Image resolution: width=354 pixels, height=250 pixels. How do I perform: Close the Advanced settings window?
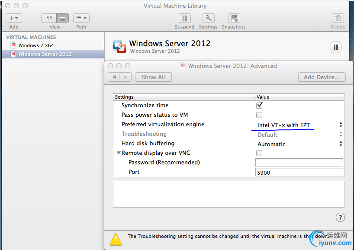tap(110, 66)
